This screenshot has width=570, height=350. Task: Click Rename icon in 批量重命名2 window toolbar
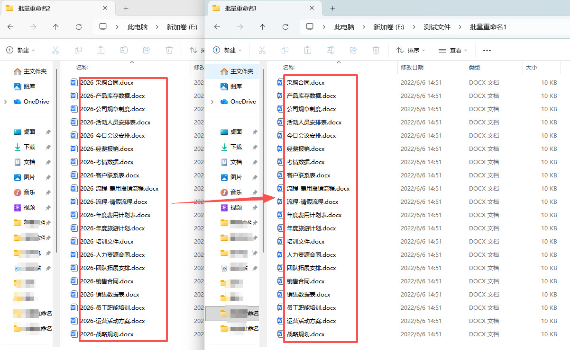point(124,50)
